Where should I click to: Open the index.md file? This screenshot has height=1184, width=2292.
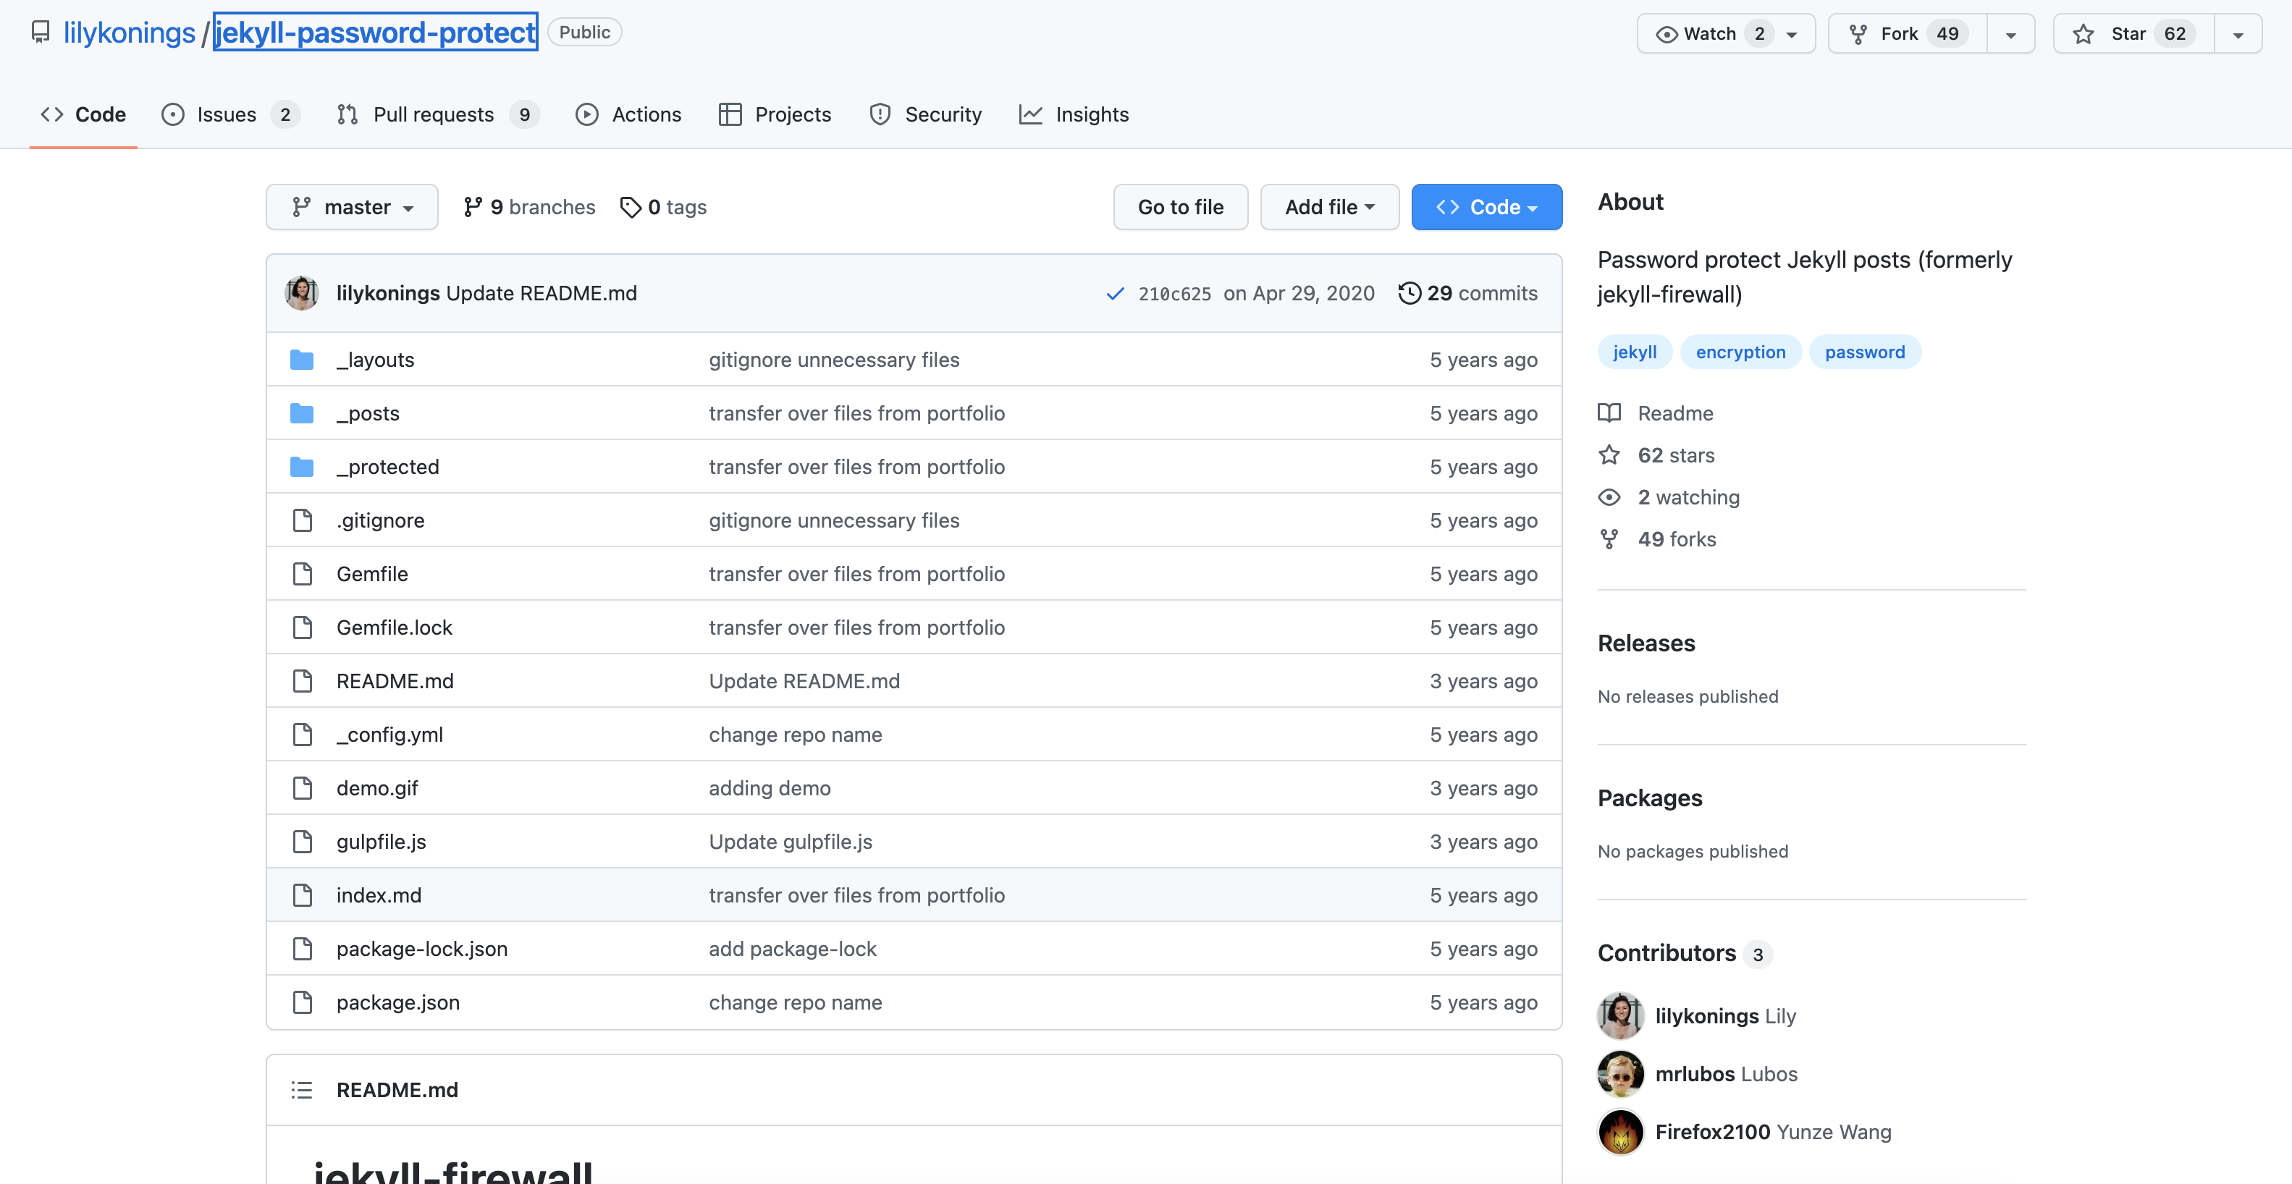point(379,895)
